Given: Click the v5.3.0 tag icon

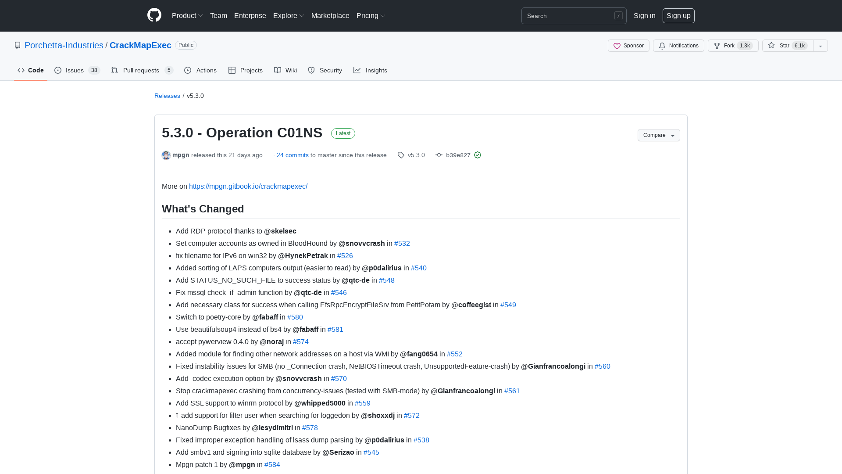Looking at the screenshot, I should (x=401, y=155).
